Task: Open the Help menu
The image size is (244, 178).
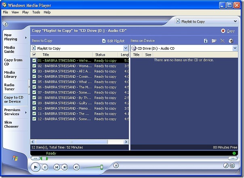Action: tap(47, 12)
